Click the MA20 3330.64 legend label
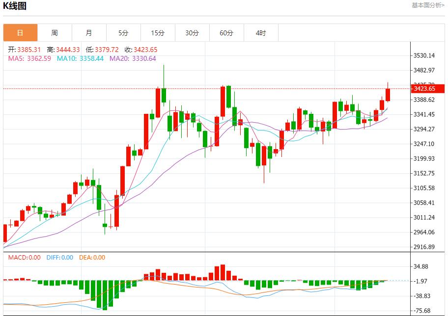Image resolution: width=448 pixels, height=316 pixels. (133, 58)
